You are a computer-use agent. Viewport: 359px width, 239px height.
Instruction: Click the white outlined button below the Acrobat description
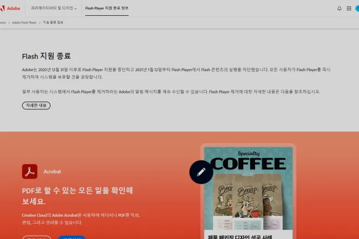tap(36, 237)
